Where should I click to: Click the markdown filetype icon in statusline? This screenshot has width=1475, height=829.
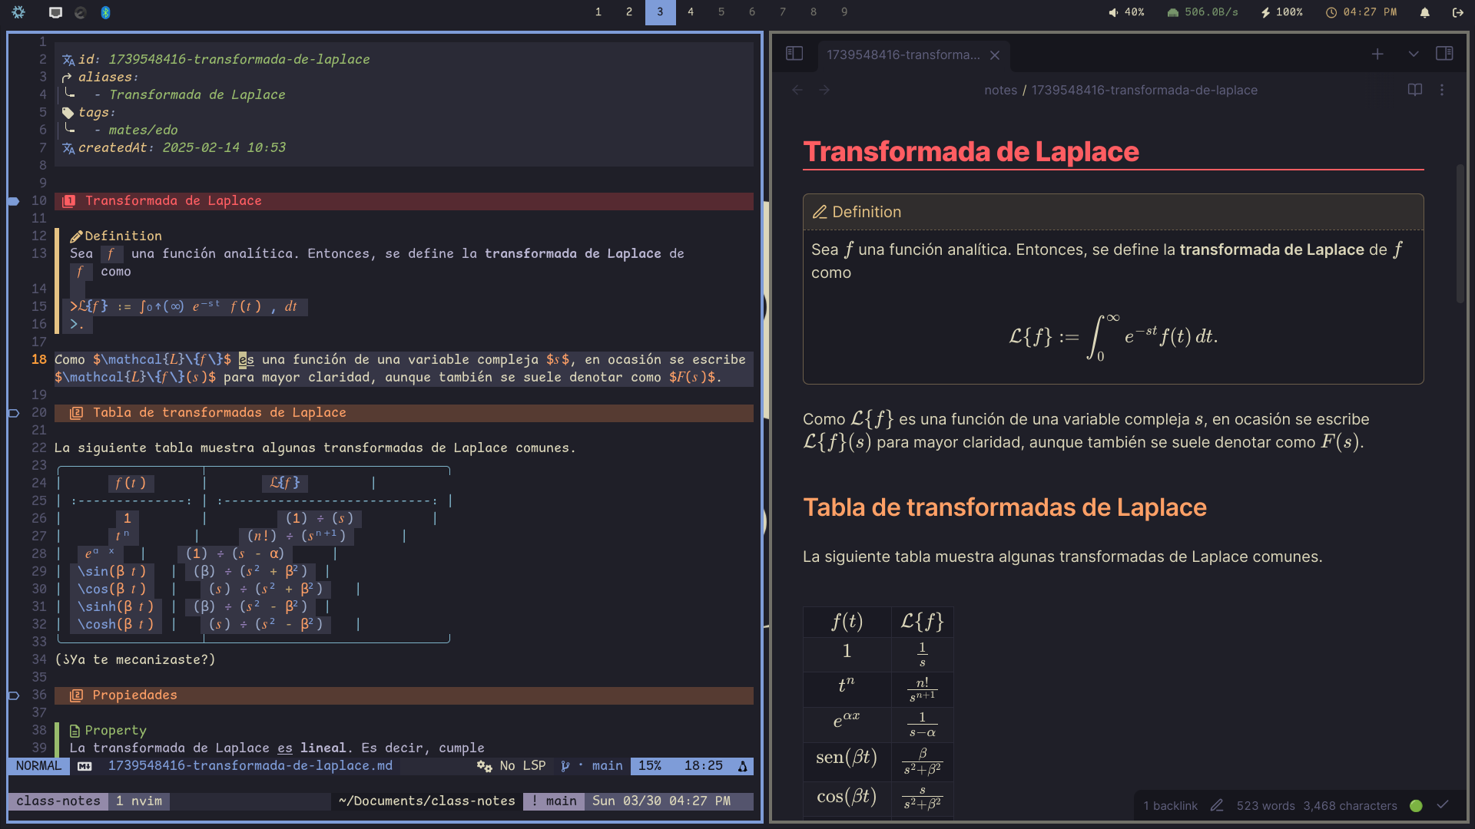[85, 766]
